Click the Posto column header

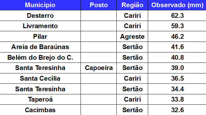99,5
